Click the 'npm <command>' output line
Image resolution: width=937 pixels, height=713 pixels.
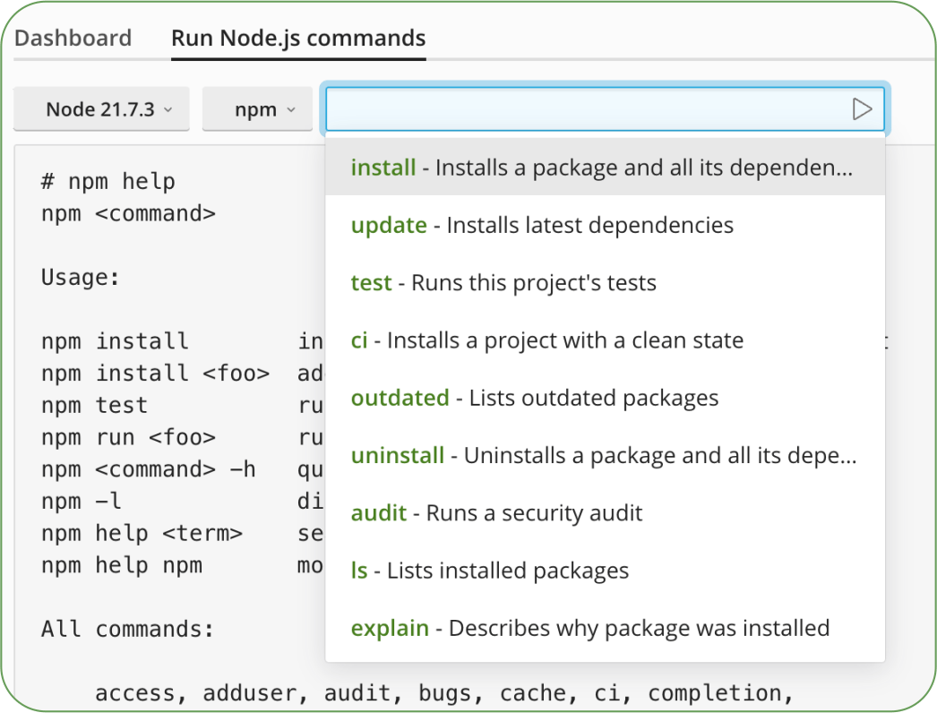128,213
